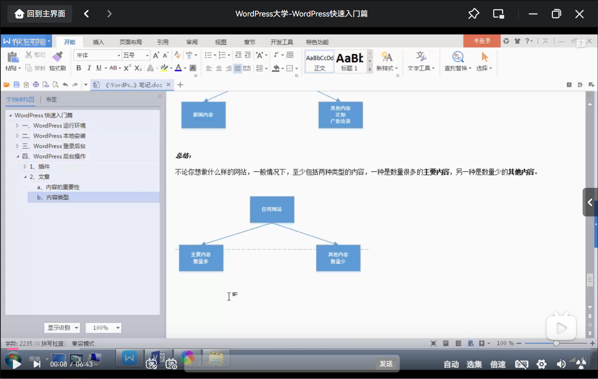Switch to the 书签 panel tab
598x379 pixels.
click(51, 99)
